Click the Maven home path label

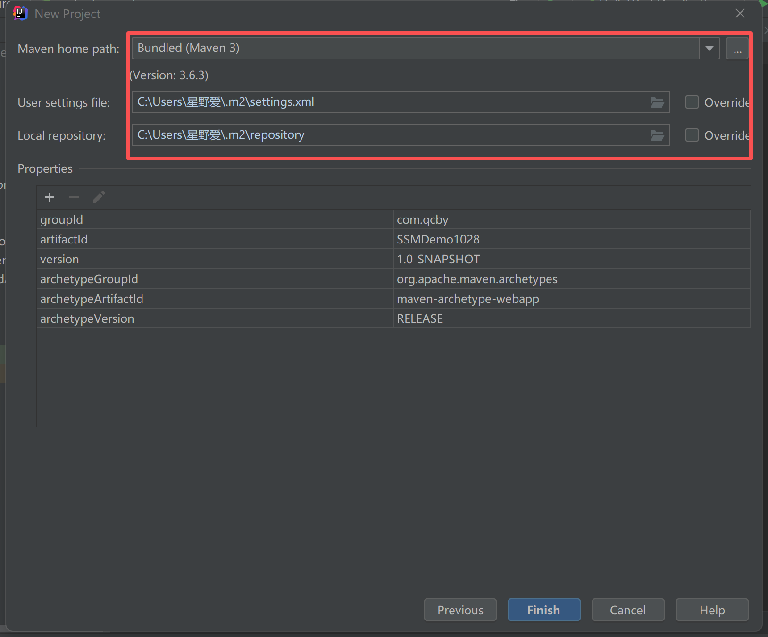68,49
